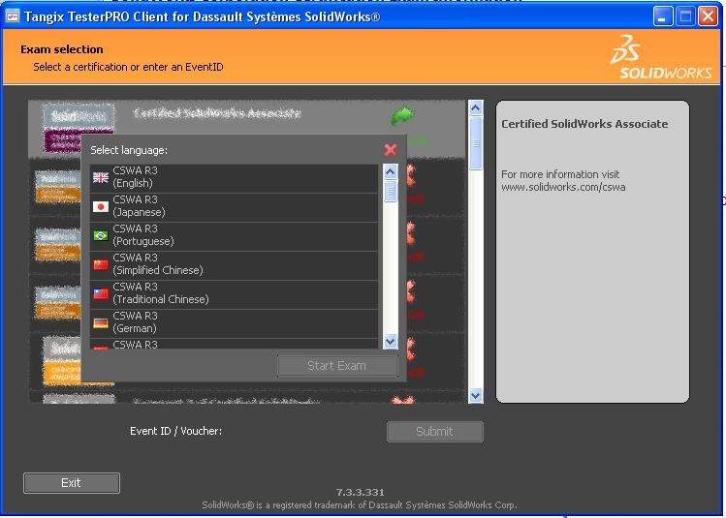Click the Exit button

[72, 483]
